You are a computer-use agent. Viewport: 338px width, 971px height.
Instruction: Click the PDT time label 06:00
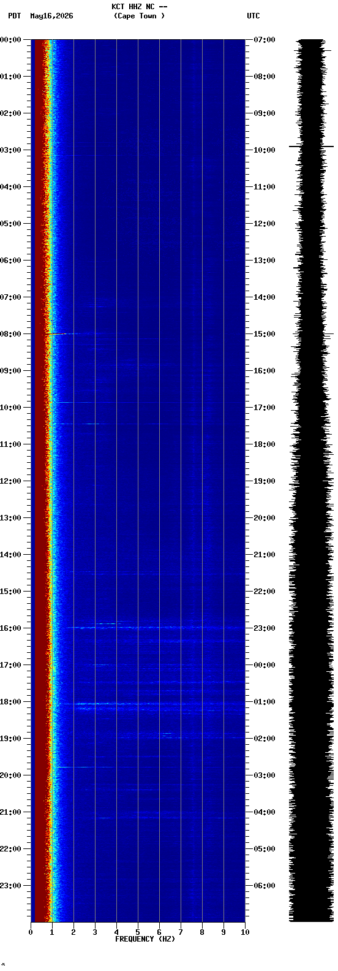tap(11, 261)
